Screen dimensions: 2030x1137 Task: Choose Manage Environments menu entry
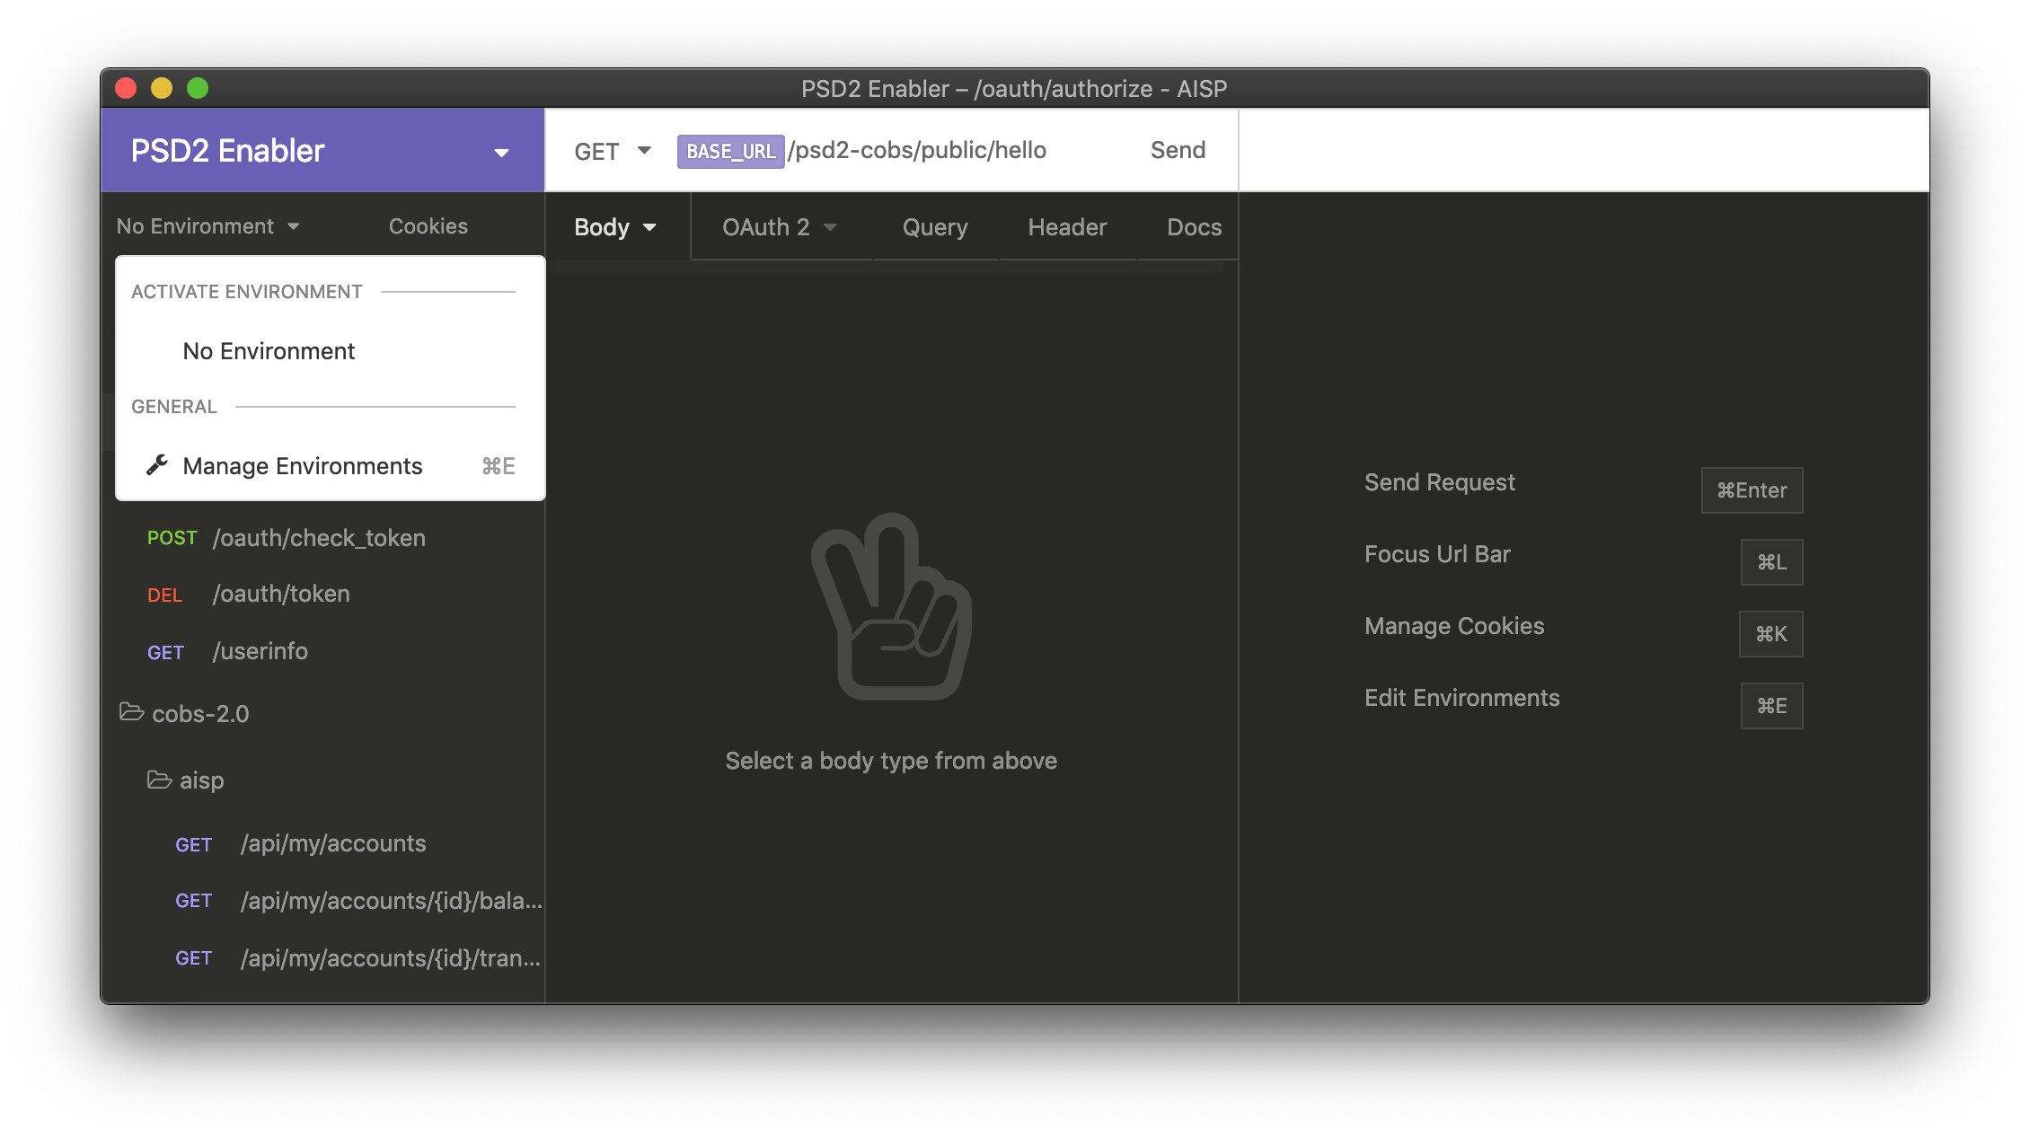point(331,466)
